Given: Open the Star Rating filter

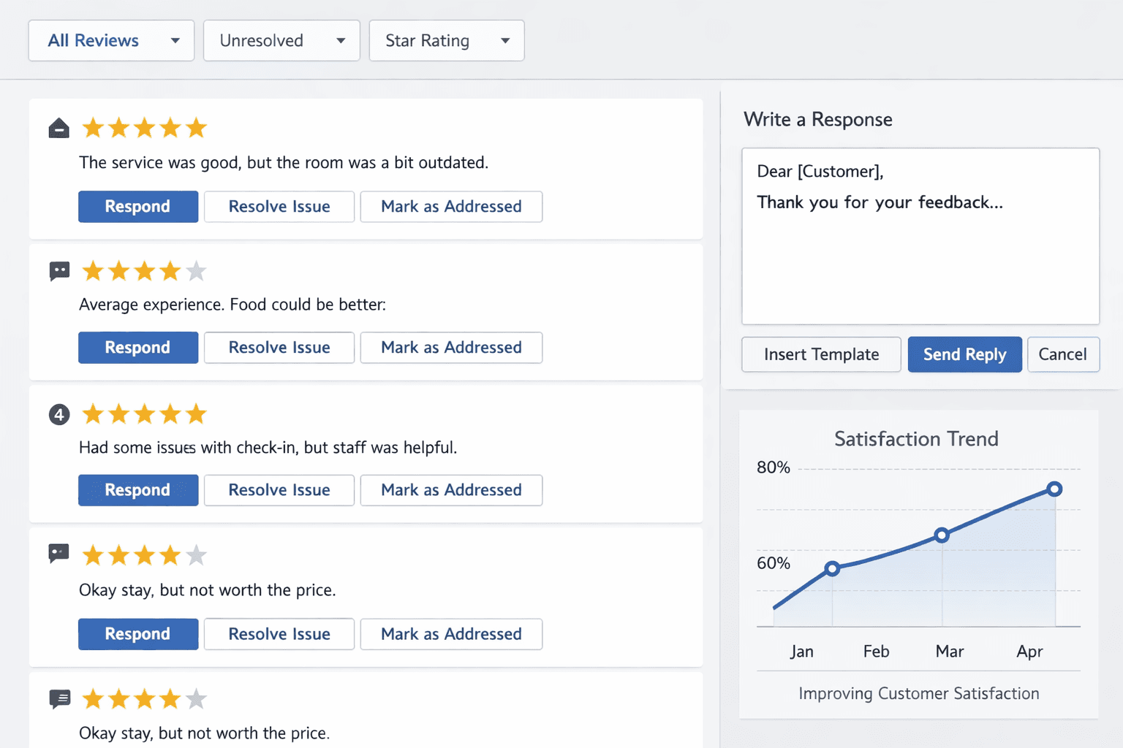Looking at the screenshot, I should coord(446,40).
